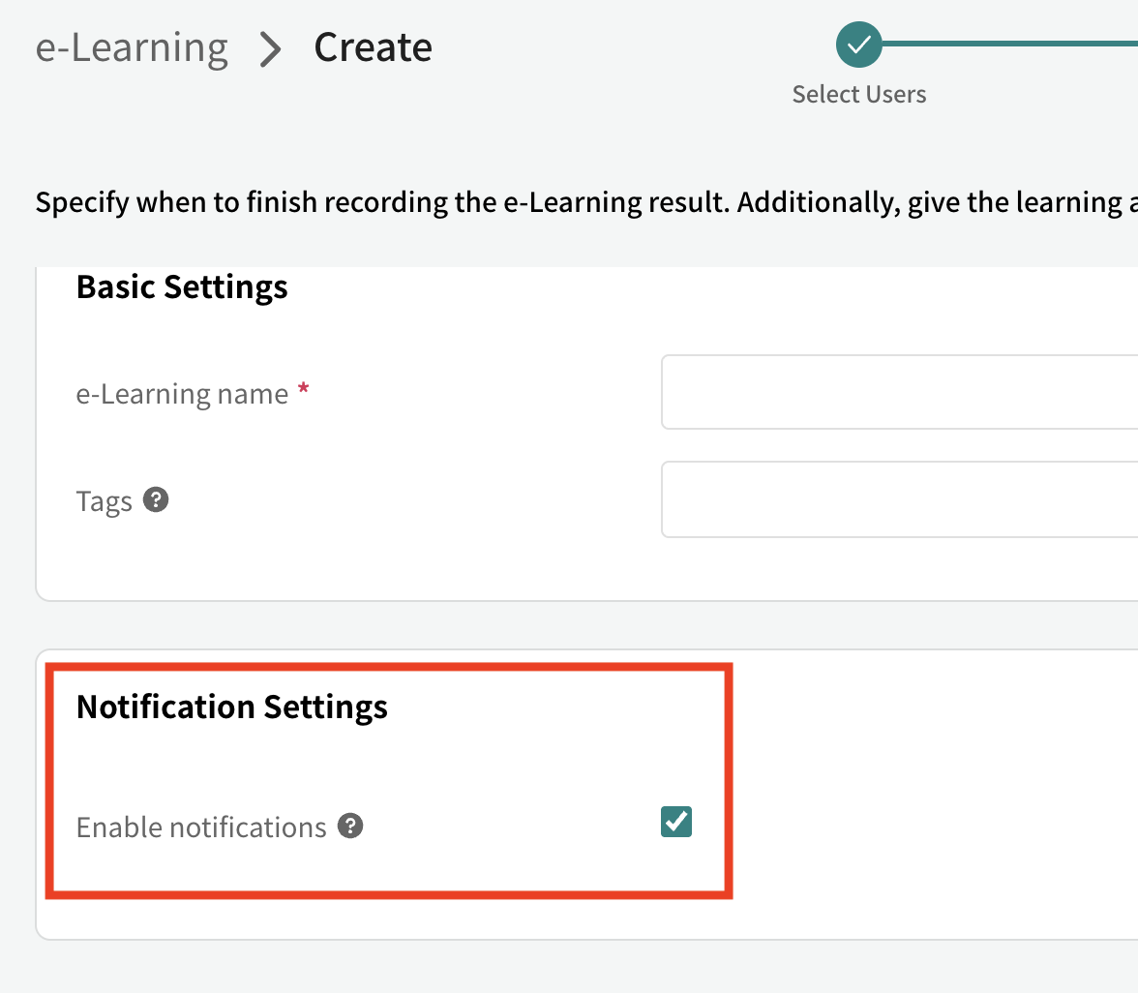This screenshot has width=1138, height=993.
Task: Toggle the Enable notifications checkbox
Action: tap(675, 822)
